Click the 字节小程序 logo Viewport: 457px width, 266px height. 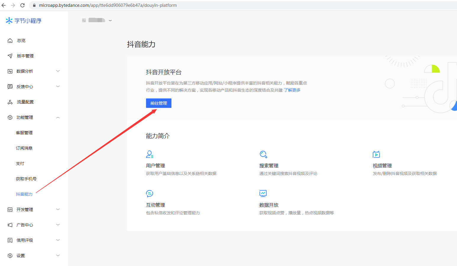24,21
